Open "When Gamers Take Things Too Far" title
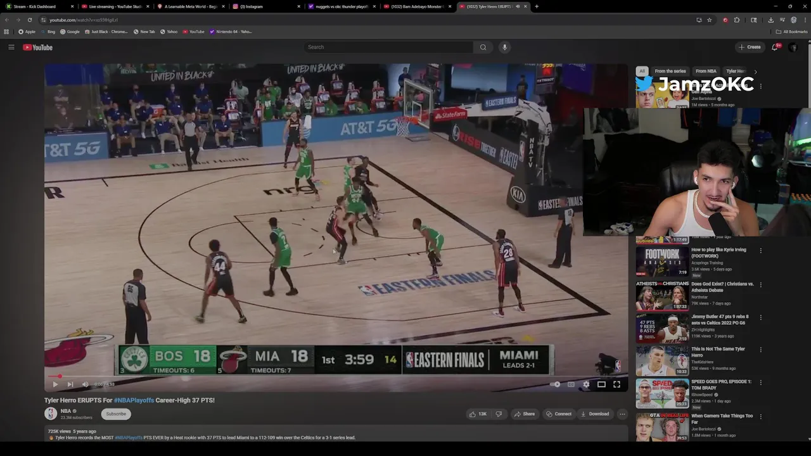This screenshot has height=456, width=811. pyautogui.click(x=722, y=419)
